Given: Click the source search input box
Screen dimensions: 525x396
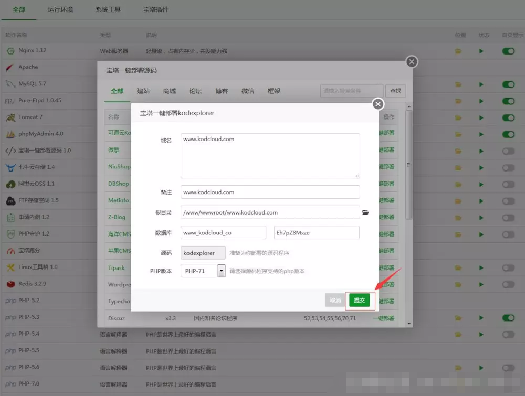Looking at the screenshot, I should [352, 91].
